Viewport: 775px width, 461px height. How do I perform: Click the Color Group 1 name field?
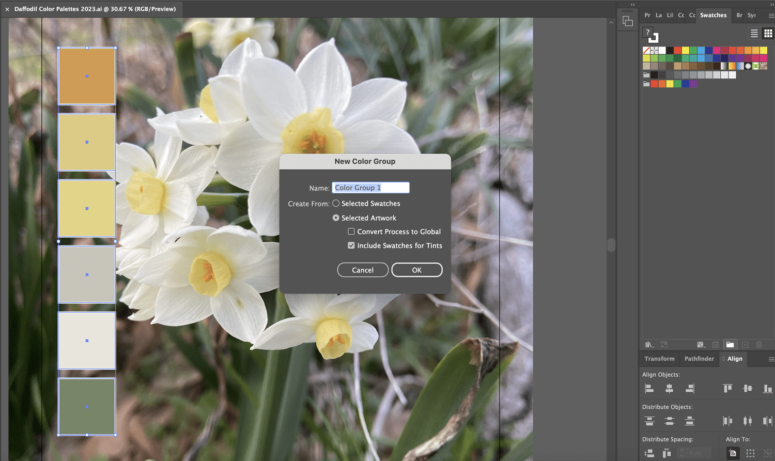coord(370,187)
